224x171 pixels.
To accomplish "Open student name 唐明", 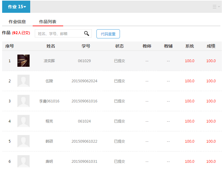I will [x=49, y=162].
